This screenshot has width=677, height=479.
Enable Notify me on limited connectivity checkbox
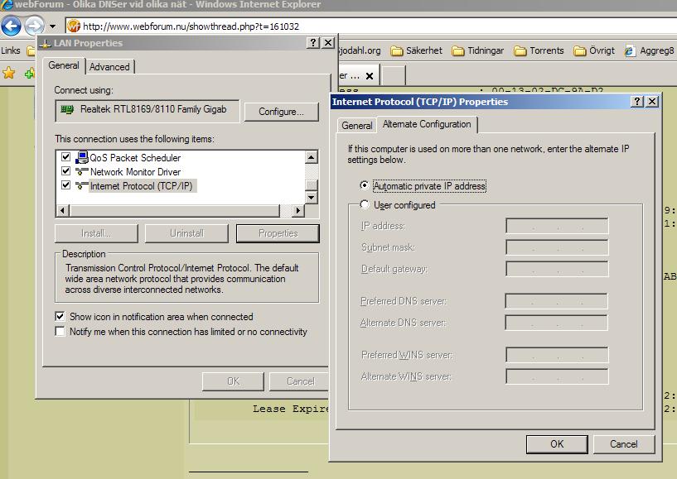pyautogui.click(x=60, y=331)
